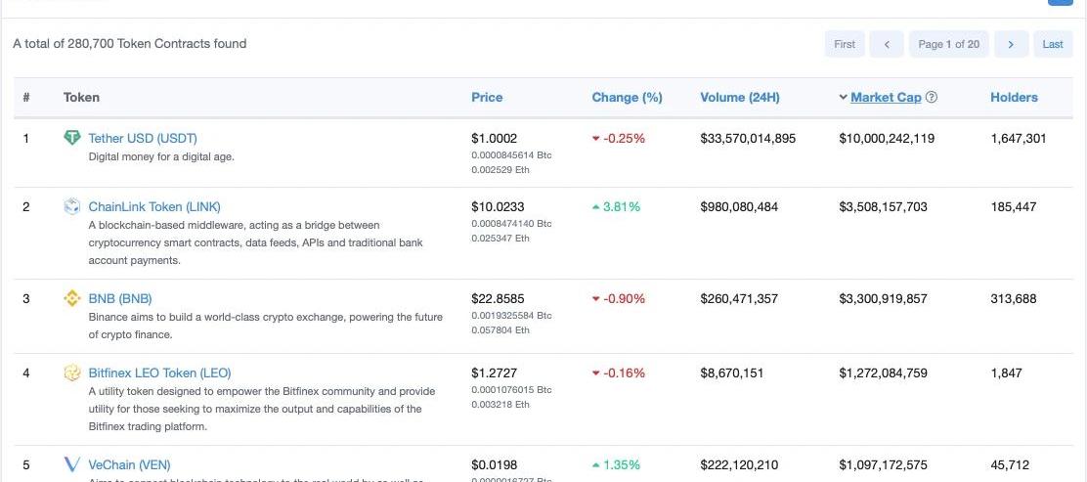Click the market cap $3,508,157,703
Screen dimensions: 1087x482
tap(884, 206)
